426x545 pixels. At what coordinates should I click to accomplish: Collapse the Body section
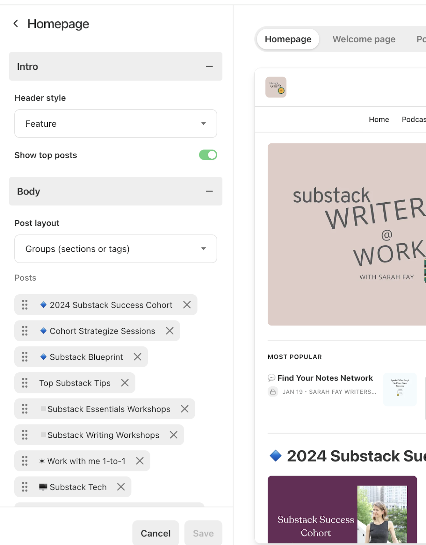[210, 191]
